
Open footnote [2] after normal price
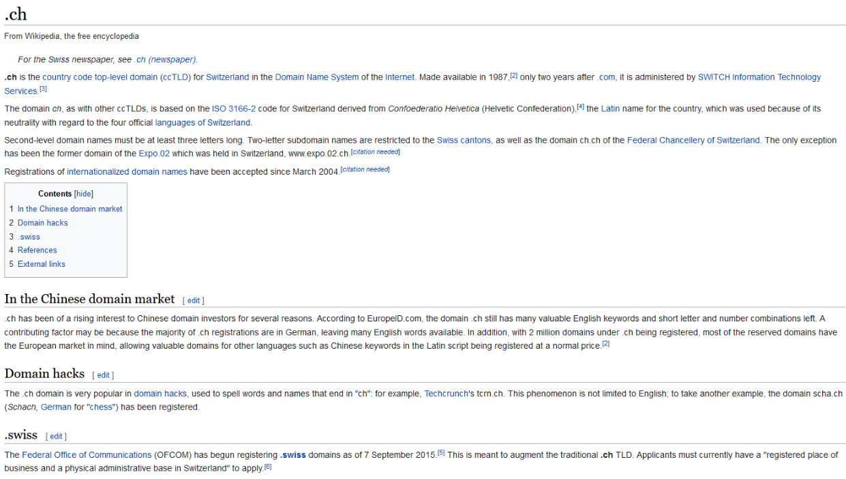[605, 344]
